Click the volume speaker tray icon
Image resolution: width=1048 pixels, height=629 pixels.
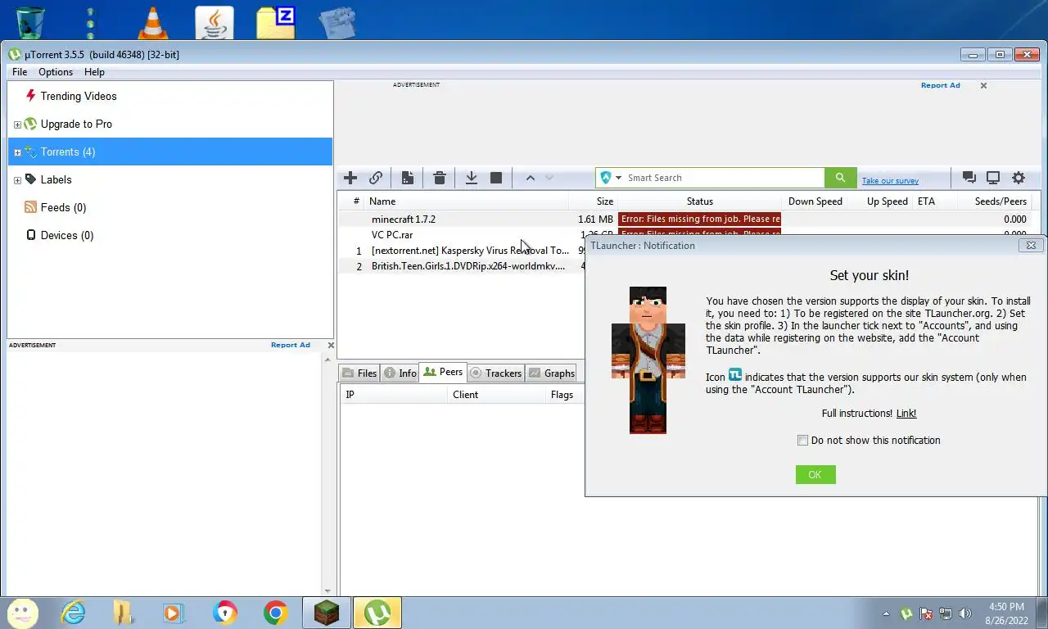(964, 613)
